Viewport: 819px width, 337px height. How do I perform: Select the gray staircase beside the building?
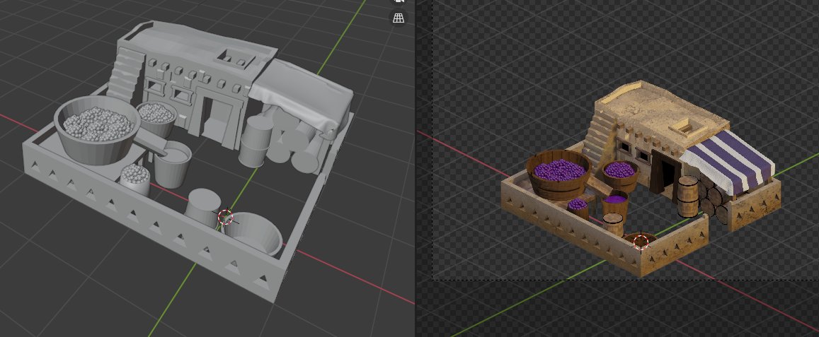[x=125, y=74]
